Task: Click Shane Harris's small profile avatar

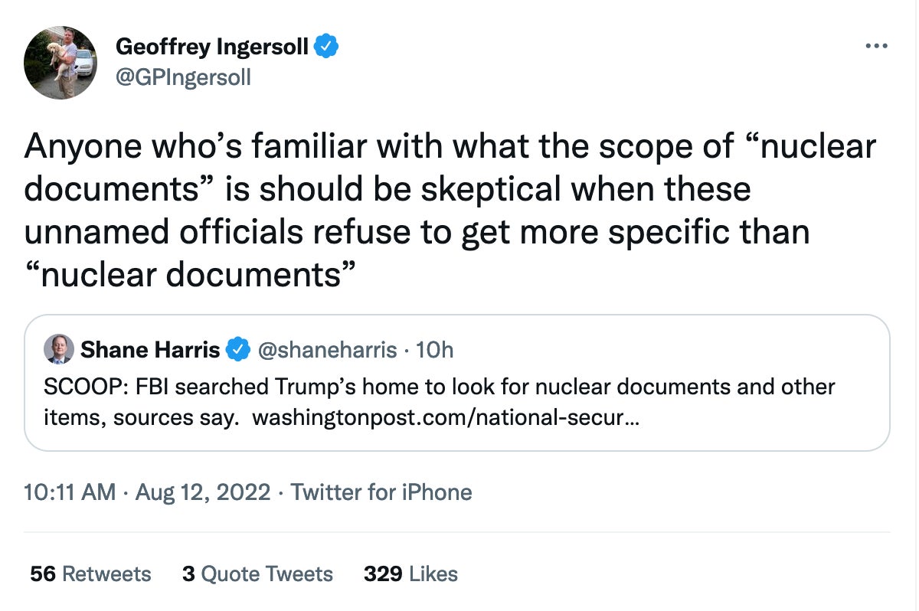Action: coord(59,350)
